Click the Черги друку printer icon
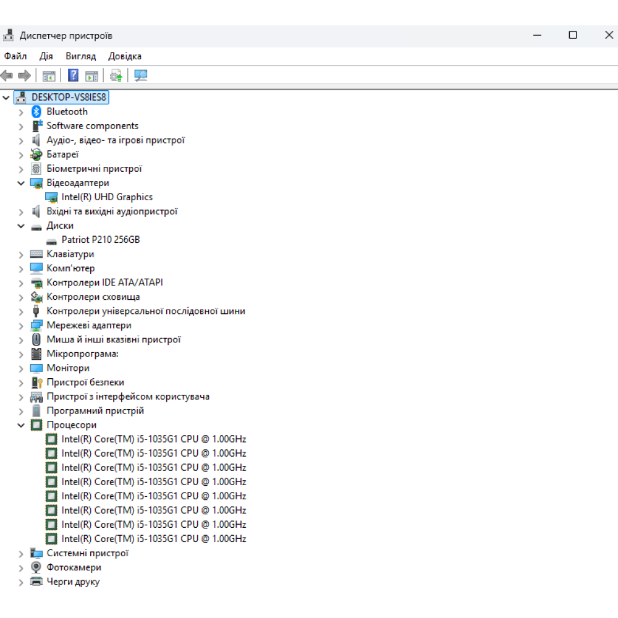The height and width of the screenshot is (618, 618). click(x=36, y=582)
